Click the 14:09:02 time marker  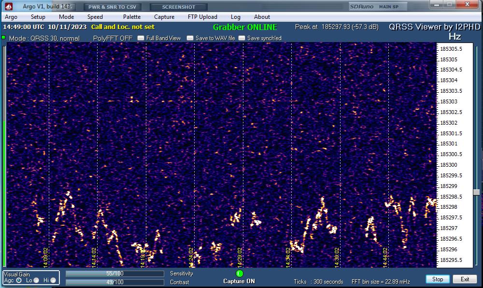(x=45, y=257)
